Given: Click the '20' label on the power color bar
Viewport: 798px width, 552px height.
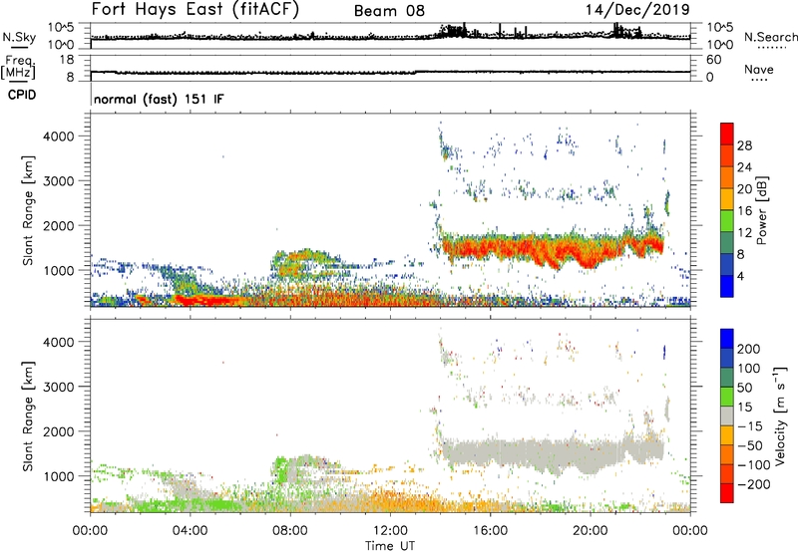Looking at the screenshot, I should (744, 189).
